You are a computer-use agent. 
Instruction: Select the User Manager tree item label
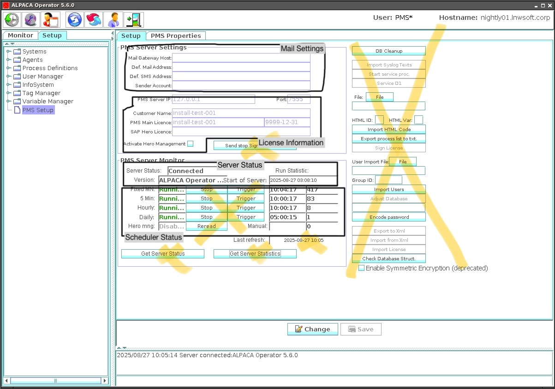[x=43, y=76]
